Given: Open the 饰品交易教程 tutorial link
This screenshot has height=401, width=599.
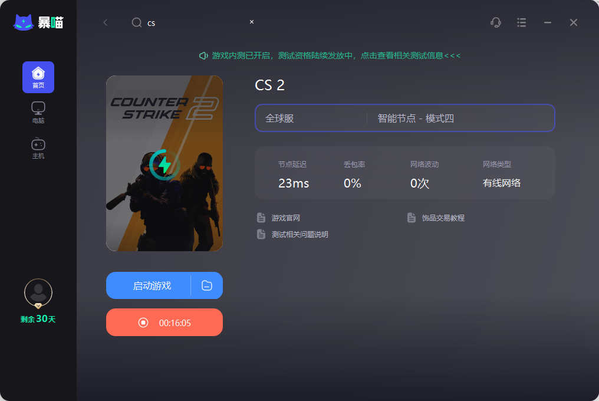Looking at the screenshot, I should coord(443,218).
